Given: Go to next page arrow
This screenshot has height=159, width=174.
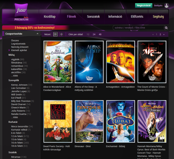Looking at the screenshot, I should (164, 34).
